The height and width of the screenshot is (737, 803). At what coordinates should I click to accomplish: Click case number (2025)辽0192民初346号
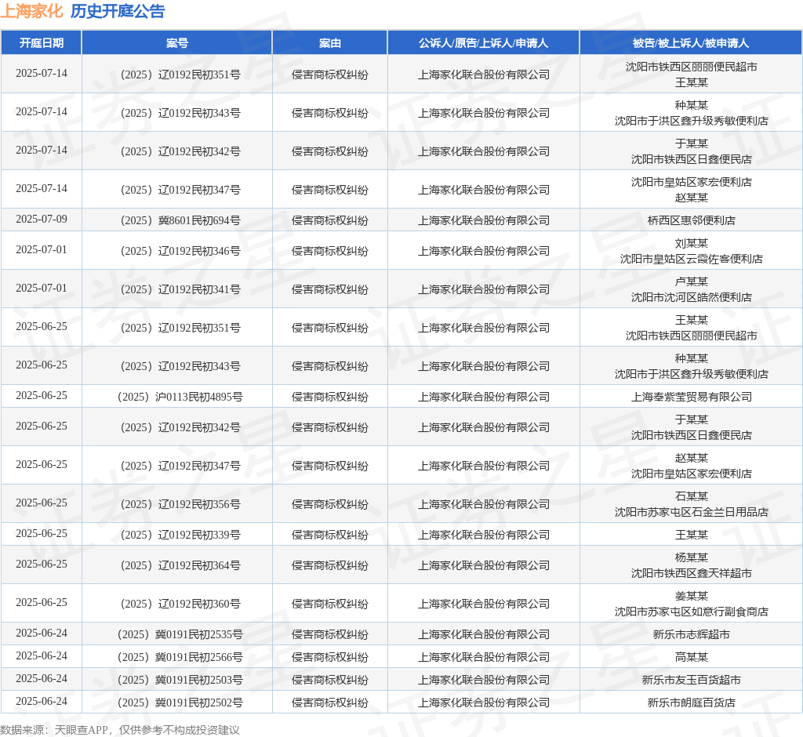[x=180, y=251]
